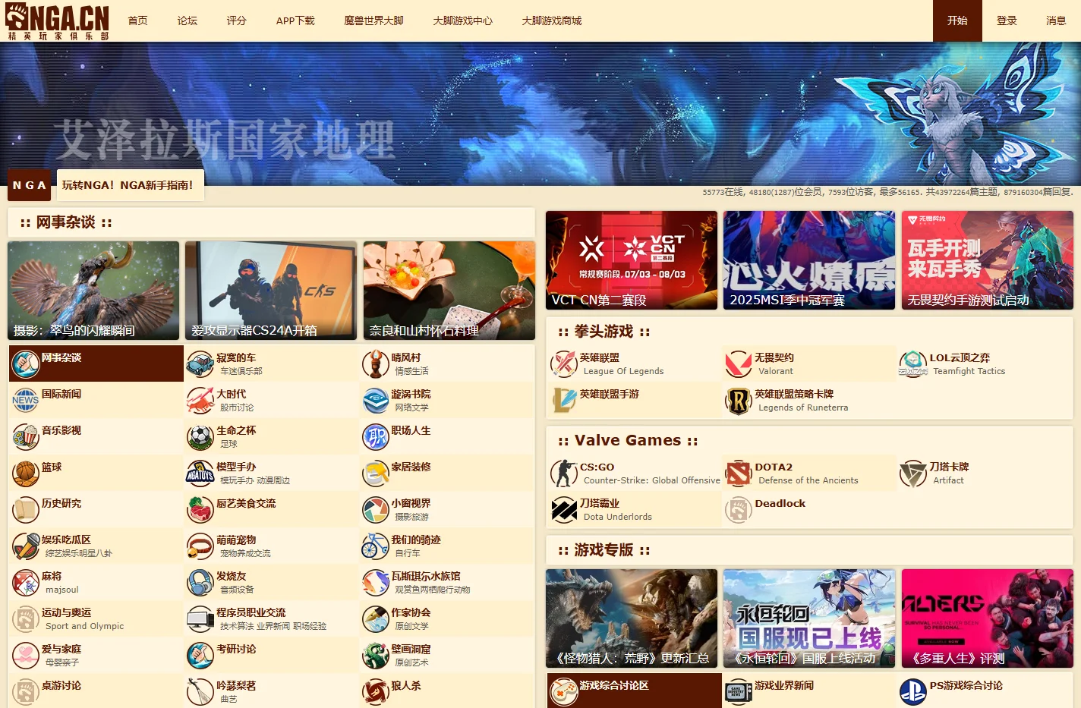
Task: Open the 狼人杀 forum link
Action: pyautogui.click(x=406, y=685)
